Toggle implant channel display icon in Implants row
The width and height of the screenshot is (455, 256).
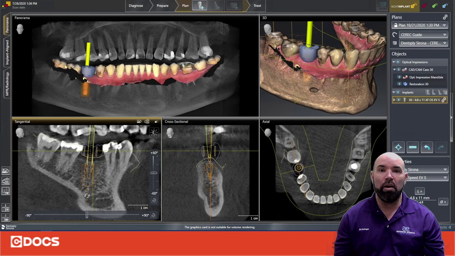(x=434, y=92)
